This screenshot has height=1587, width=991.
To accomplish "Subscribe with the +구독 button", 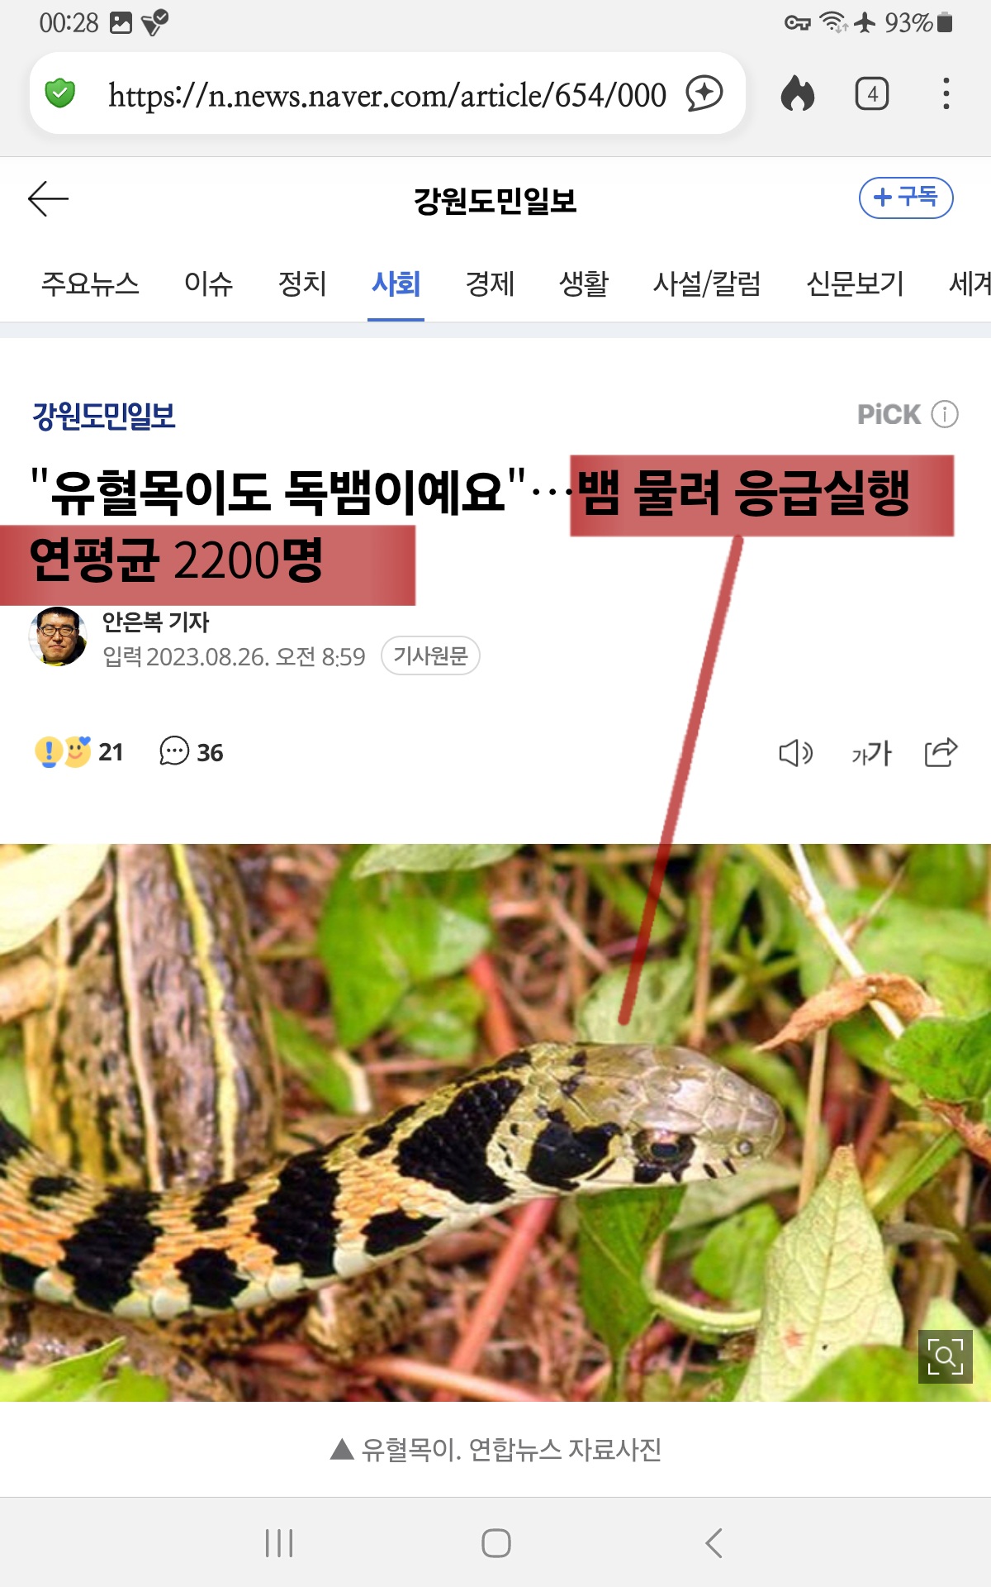I will [x=906, y=198].
